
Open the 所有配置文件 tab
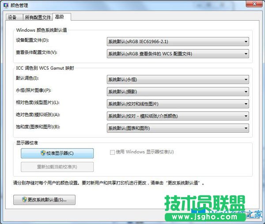[38, 17]
